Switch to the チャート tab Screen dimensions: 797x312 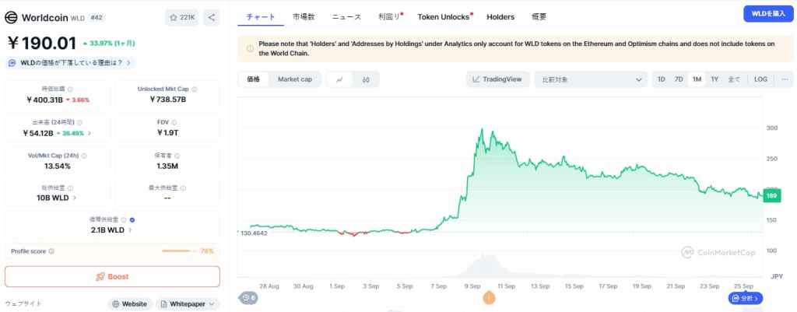point(260,17)
